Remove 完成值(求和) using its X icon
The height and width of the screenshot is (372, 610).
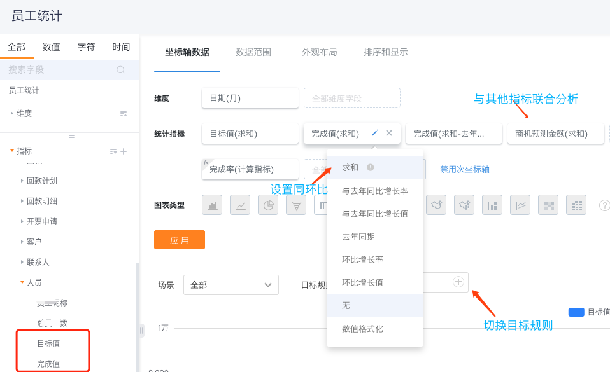(389, 133)
